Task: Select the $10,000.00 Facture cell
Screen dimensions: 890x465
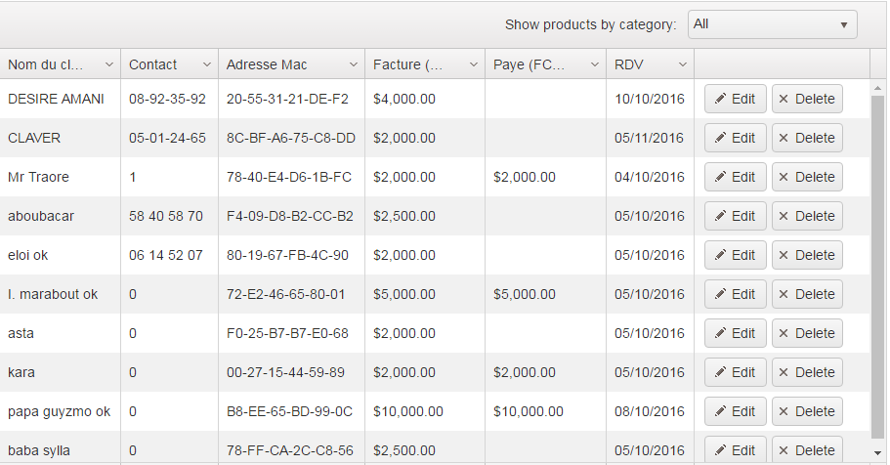Action: [408, 411]
